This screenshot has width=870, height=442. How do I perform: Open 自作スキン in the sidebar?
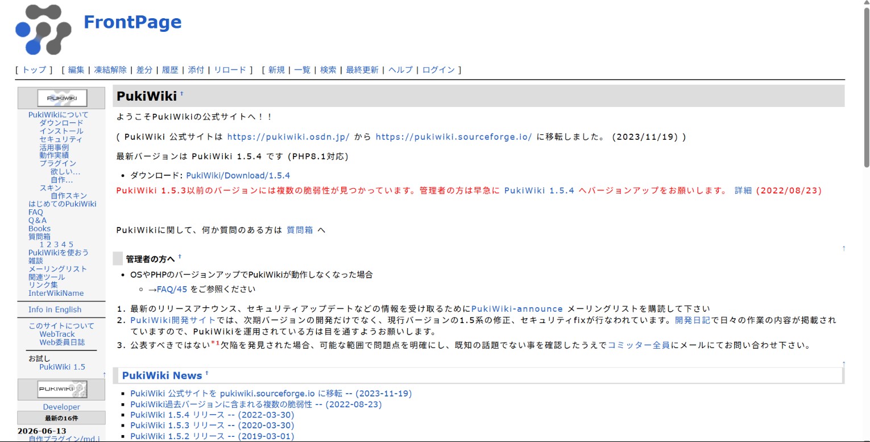point(69,196)
